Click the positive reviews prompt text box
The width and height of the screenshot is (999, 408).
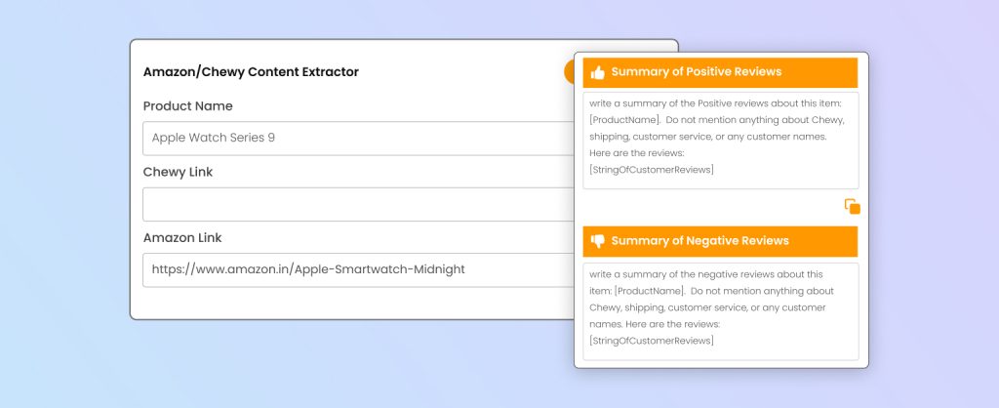pyautogui.click(x=721, y=141)
